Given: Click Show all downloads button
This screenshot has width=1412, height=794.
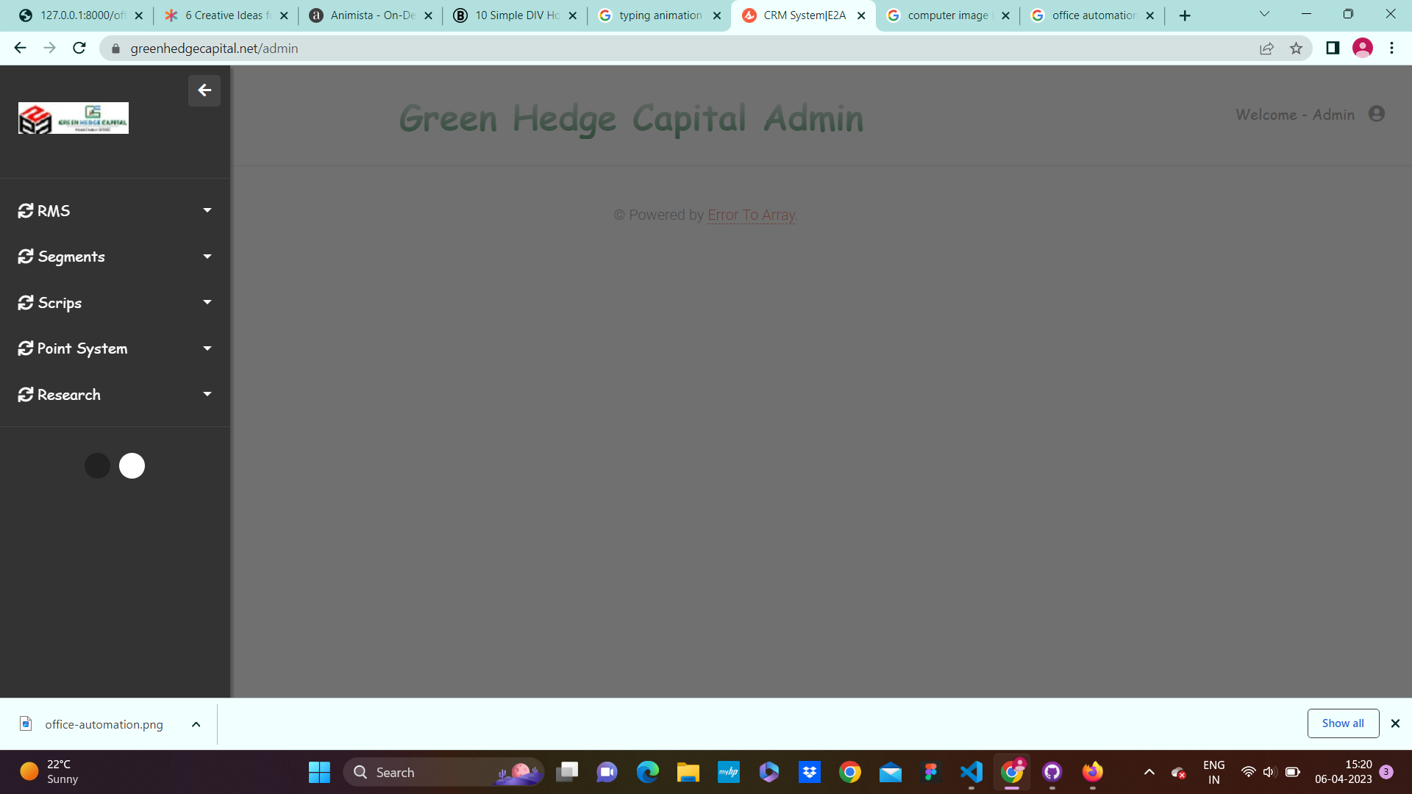Looking at the screenshot, I should click(1343, 723).
